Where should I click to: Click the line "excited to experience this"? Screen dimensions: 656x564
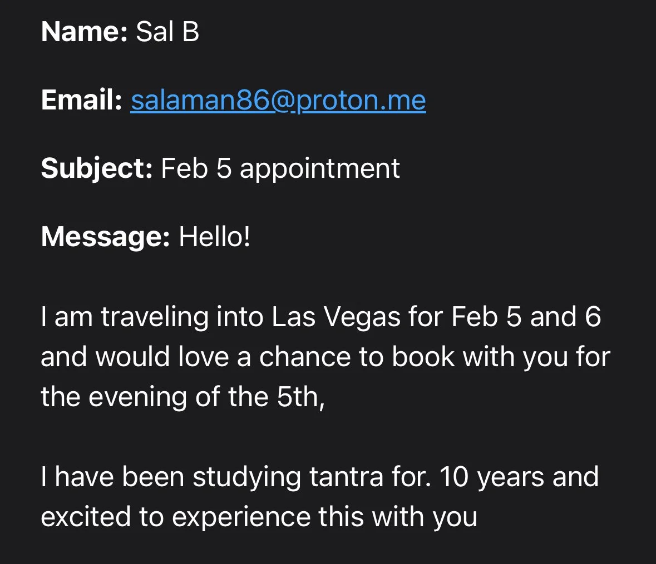pos(259,517)
